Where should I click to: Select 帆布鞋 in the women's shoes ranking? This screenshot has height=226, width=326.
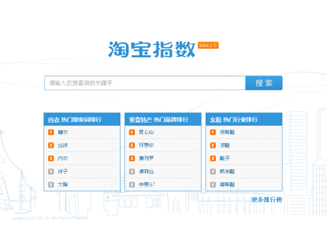227,172
